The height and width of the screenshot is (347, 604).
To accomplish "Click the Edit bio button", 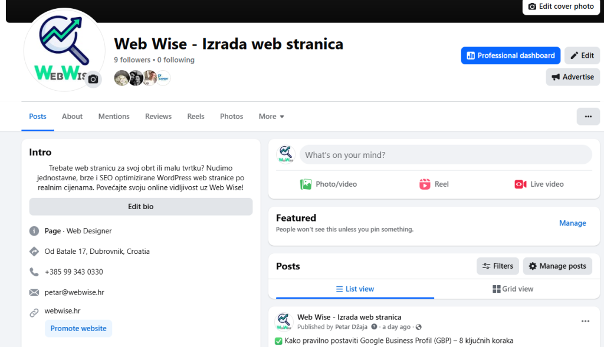I will (x=140, y=207).
